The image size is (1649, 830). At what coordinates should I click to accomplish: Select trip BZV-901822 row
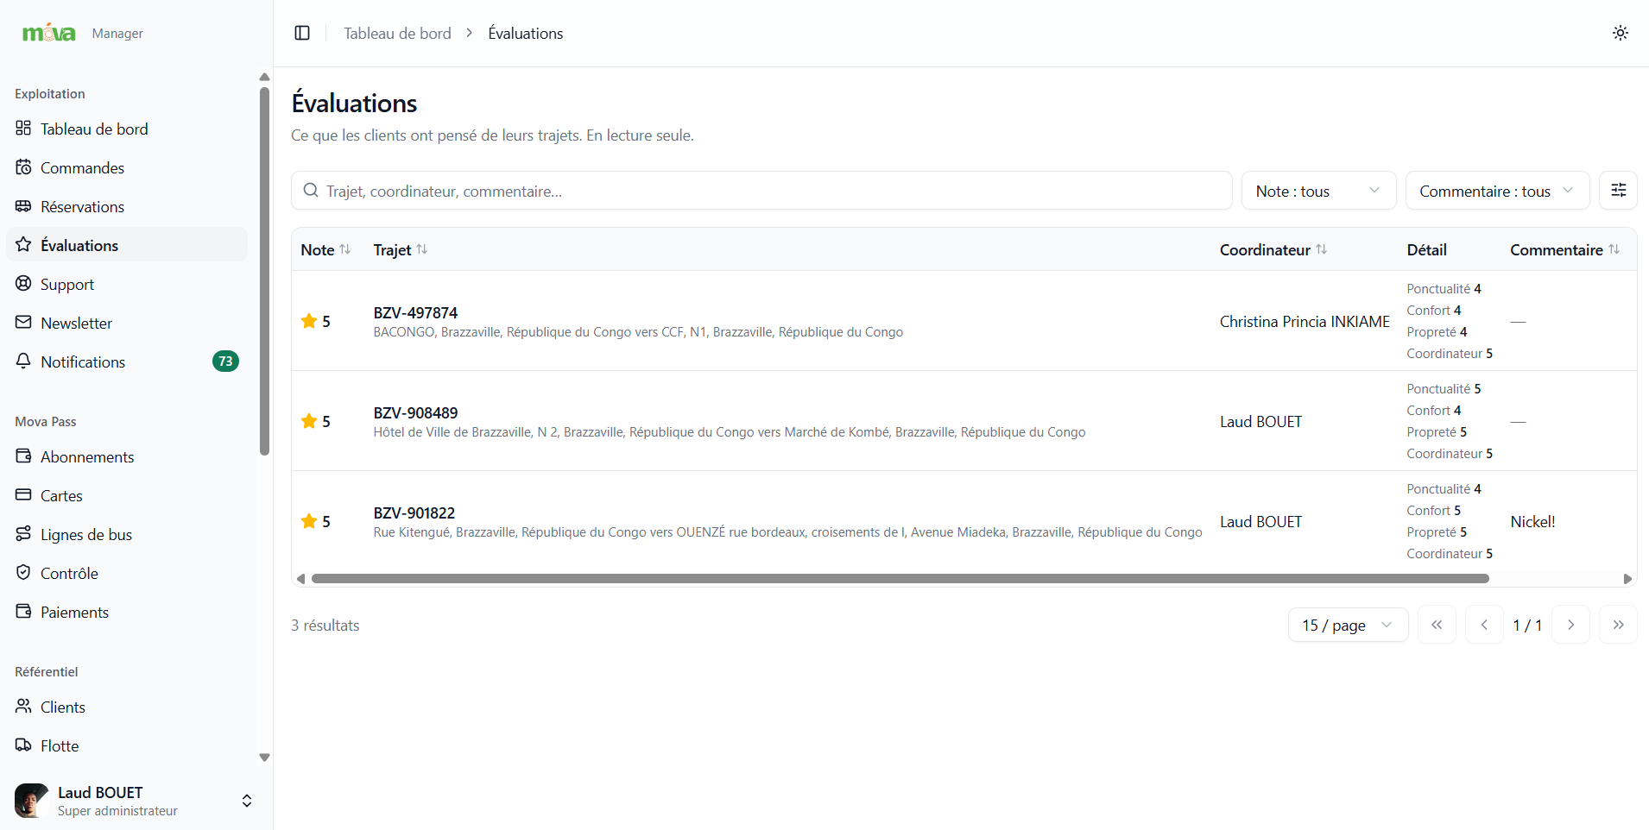963,520
